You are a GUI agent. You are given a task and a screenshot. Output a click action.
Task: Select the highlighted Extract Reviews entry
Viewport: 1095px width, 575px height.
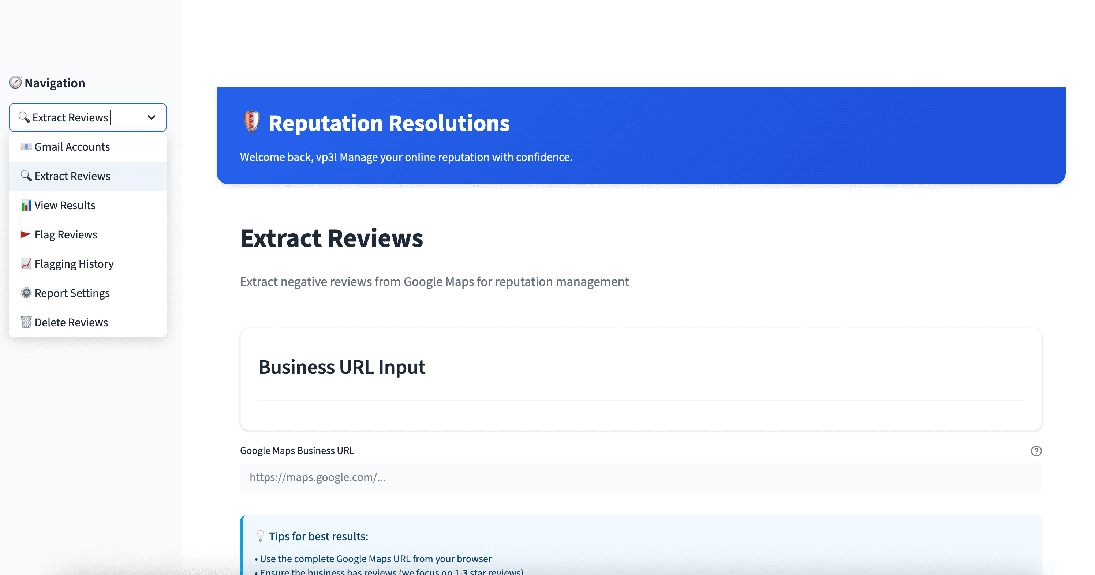click(72, 176)
